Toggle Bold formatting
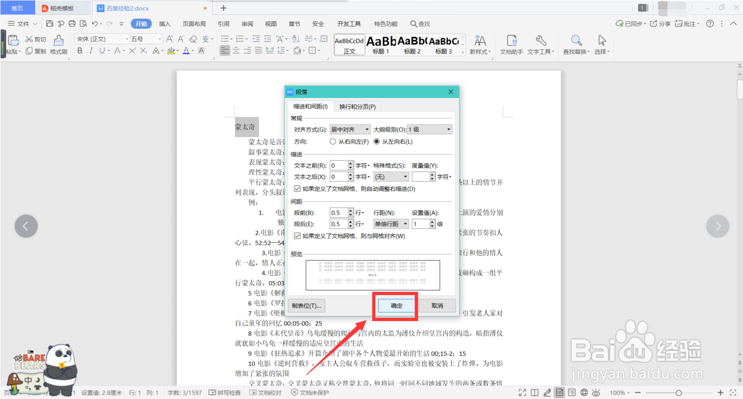 coord(80,51)
